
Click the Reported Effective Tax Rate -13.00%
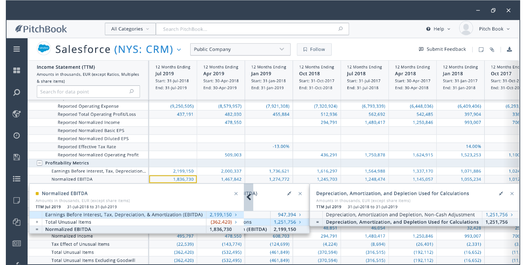[x=281, y=147]
